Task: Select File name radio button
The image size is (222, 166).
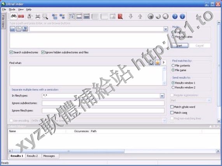Action: [173, 70]
